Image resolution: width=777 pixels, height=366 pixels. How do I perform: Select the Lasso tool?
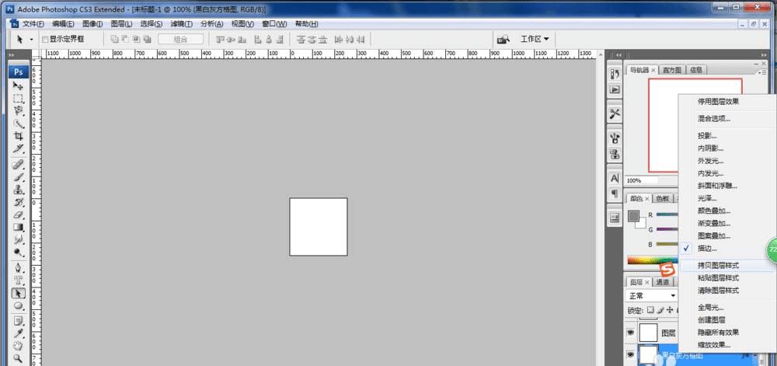[19, 111]
